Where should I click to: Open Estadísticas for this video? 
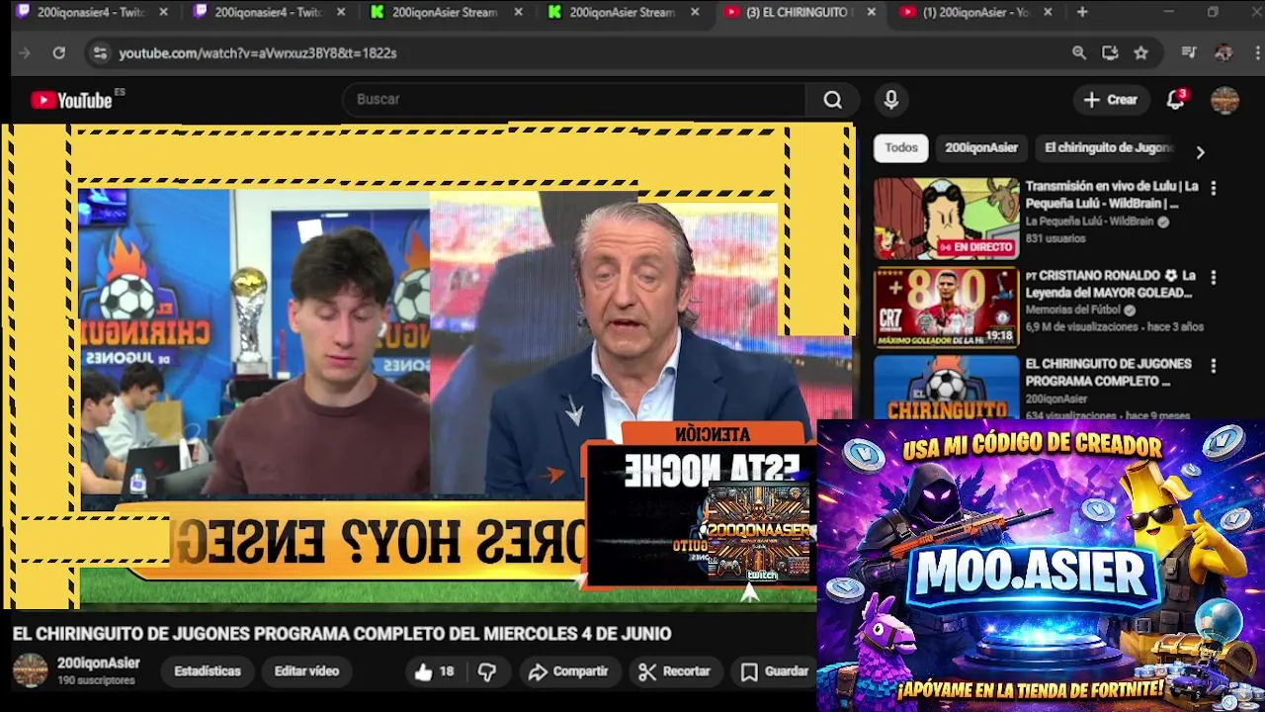208,671
